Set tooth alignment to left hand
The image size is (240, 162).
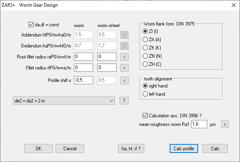tap(146, 94)
